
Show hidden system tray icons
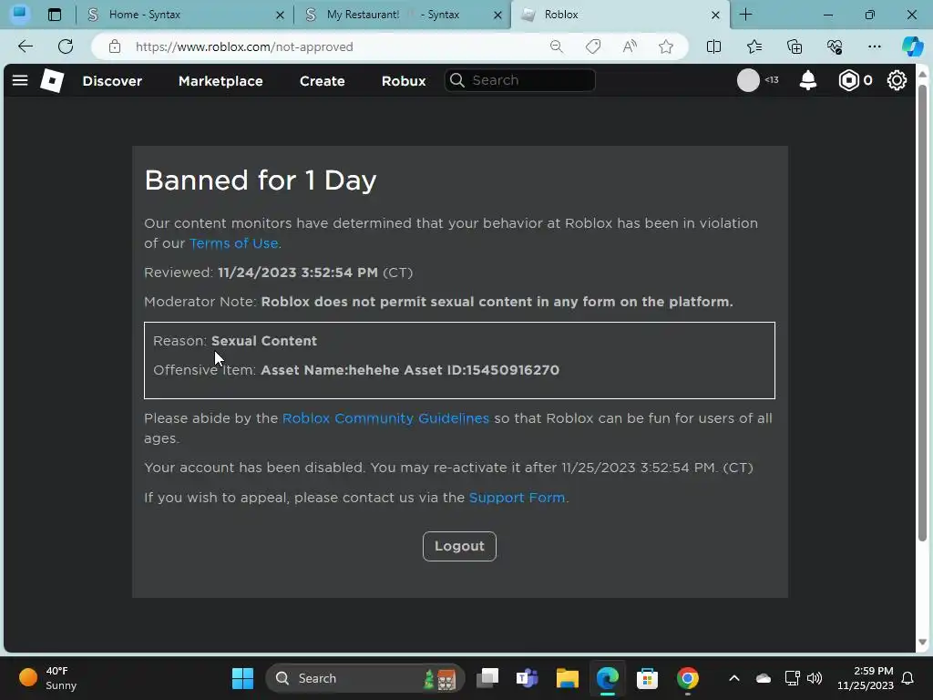click(734, 678)
